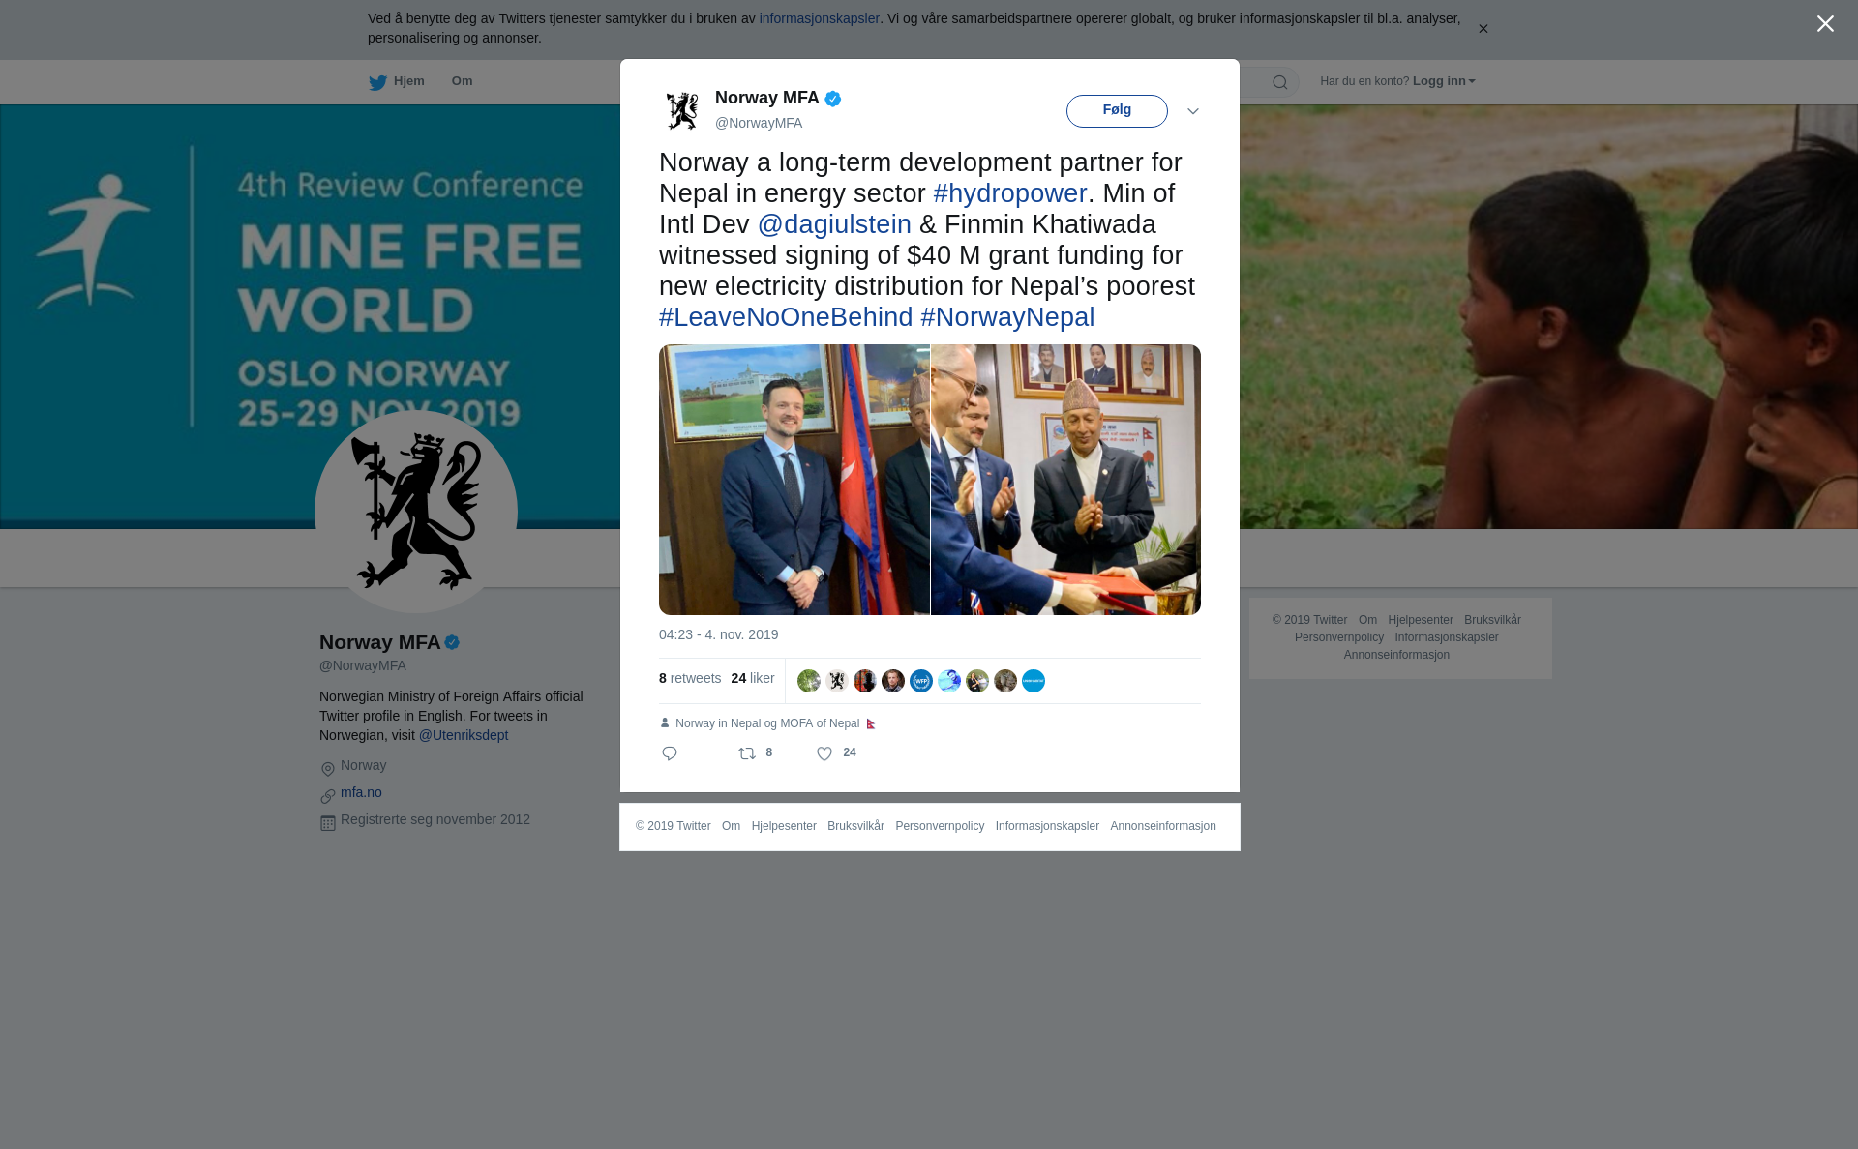Close the tweet overlay with large X
Screen dimensions: 1858x1149
[1825, 24]
